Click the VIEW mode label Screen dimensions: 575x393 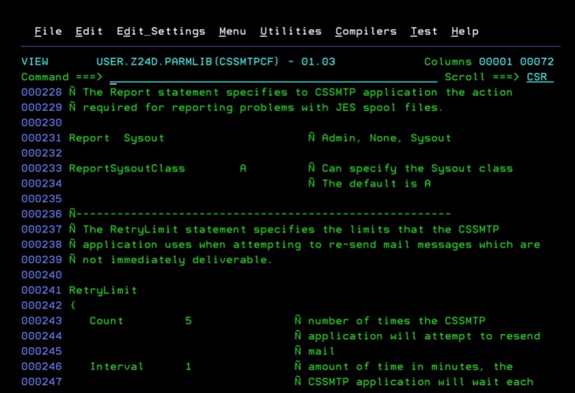(x=35, y=62)
